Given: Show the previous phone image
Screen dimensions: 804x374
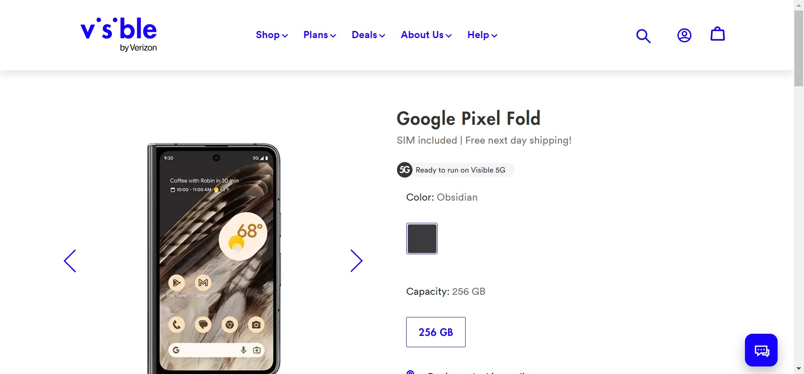Looking at the screenshot, I should tap(70, 261).
